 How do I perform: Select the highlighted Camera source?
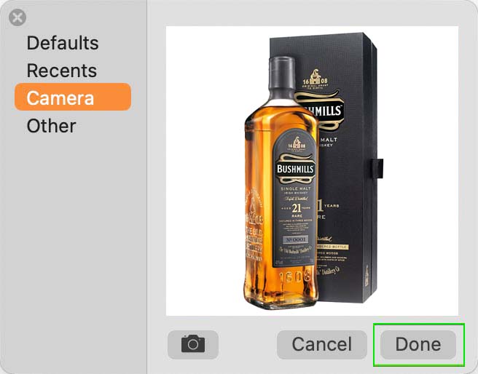tap(73, 97)
